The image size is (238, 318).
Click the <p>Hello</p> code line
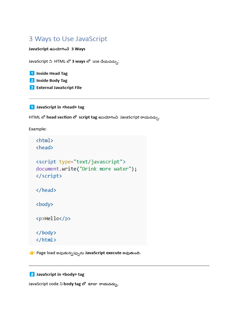pyautogui.click(x=53, y=218)
